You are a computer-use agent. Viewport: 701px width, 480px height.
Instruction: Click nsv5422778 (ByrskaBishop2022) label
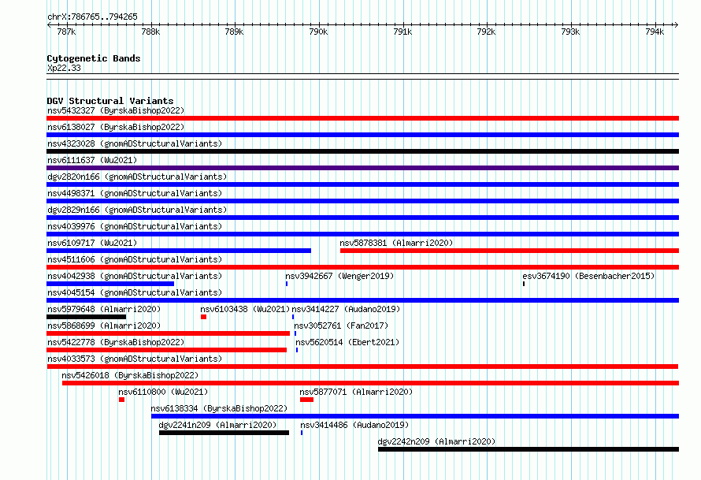(x=116, y=342)
